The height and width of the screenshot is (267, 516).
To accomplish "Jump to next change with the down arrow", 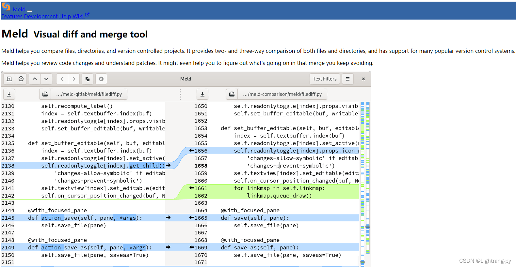I will click(46, 79).
